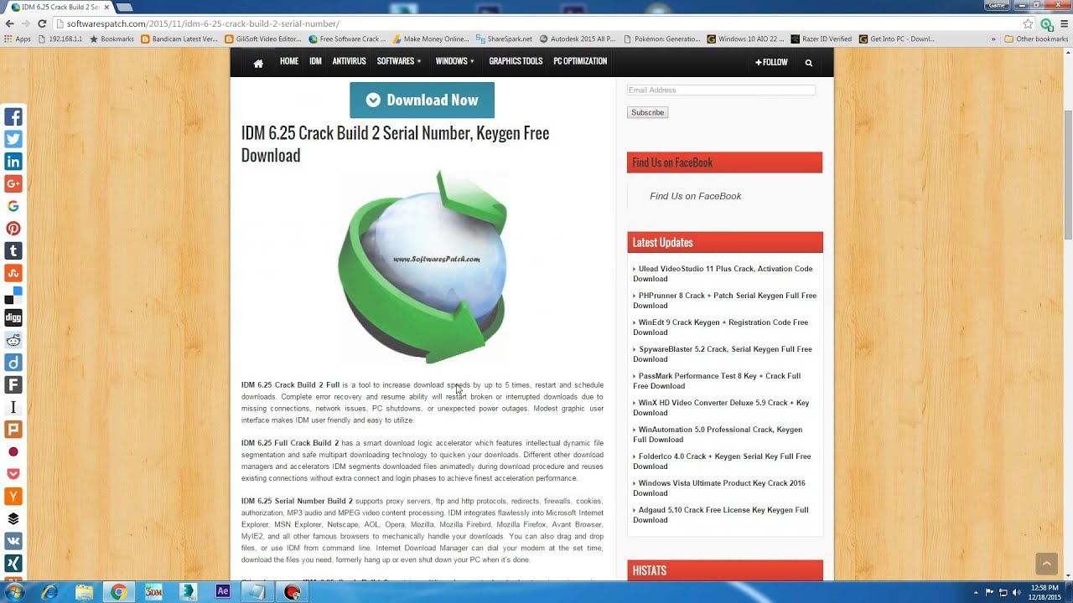The image size is (1073, 603).
Task: Share via Flipboard sidebar icon
Action: pos(13,384)
